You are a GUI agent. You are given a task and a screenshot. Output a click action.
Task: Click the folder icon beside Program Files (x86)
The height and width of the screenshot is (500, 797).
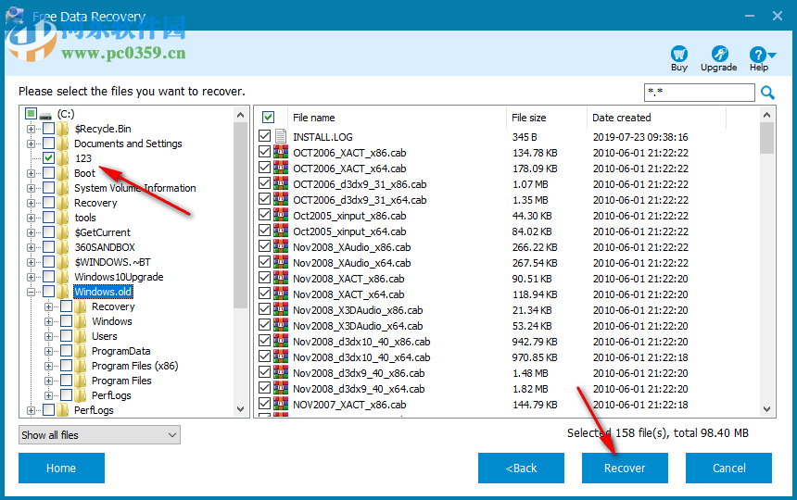coord(80,366)
